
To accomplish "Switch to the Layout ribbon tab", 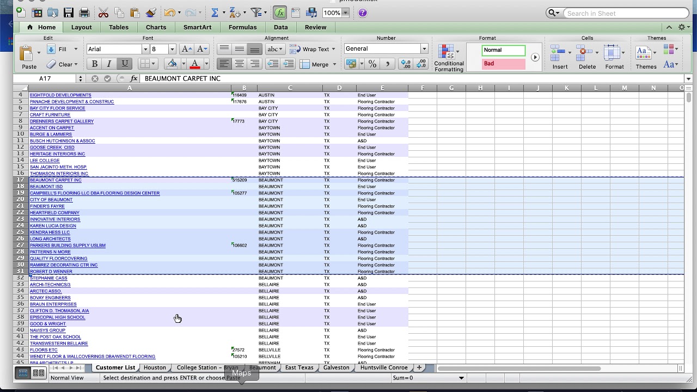I will (81, 27).
